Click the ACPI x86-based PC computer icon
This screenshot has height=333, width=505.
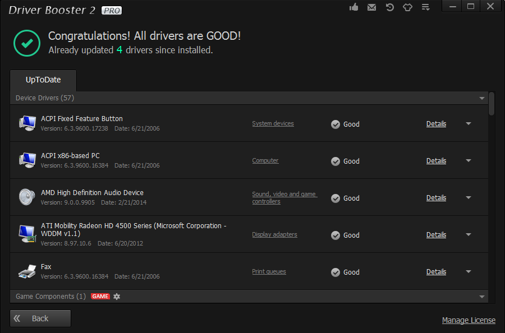tap(27, 160)
